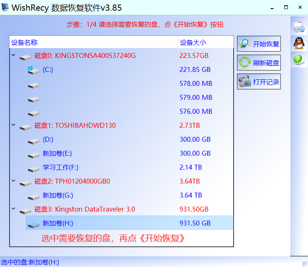Click the 打开记录 open record button
308x267 pixels.
click(259, 81)
